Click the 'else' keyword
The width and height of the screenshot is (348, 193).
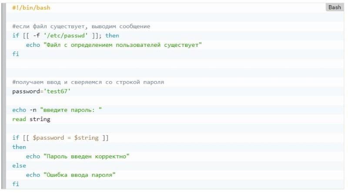[19, 166]
